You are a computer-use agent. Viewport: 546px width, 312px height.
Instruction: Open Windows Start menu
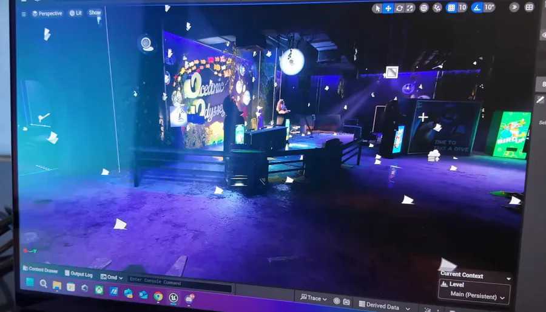coord(30,282)
